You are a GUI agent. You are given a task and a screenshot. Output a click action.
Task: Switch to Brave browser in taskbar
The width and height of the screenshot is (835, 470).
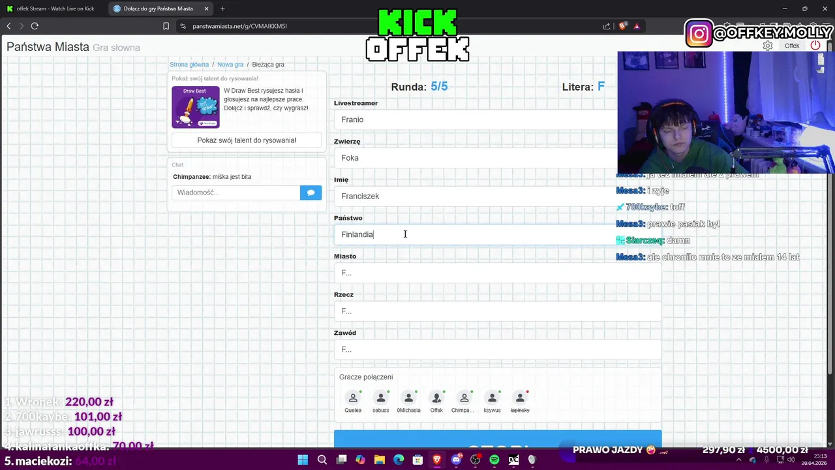tap(437, 460)
